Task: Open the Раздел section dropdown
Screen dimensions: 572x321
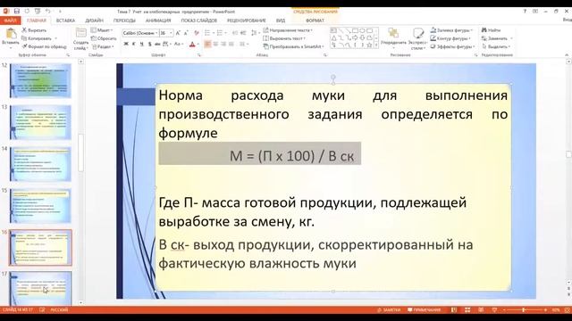Action: coord(104,46)
